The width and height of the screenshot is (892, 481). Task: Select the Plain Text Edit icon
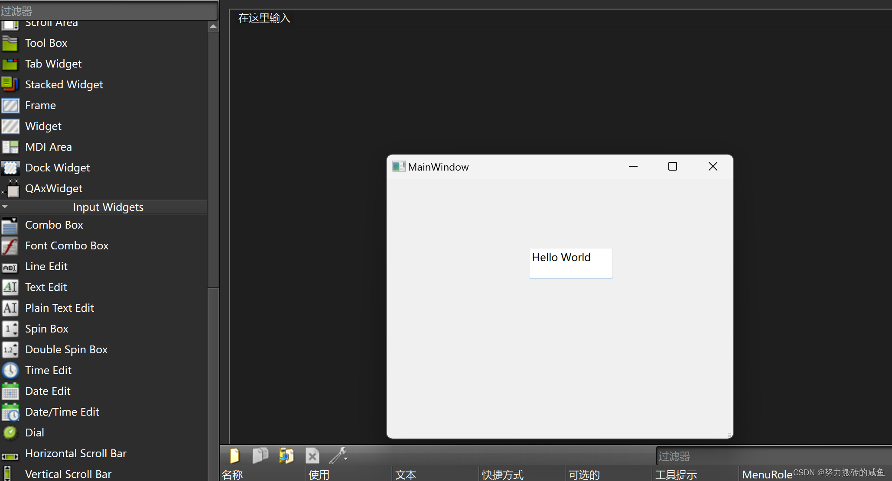tap(10, 308)
